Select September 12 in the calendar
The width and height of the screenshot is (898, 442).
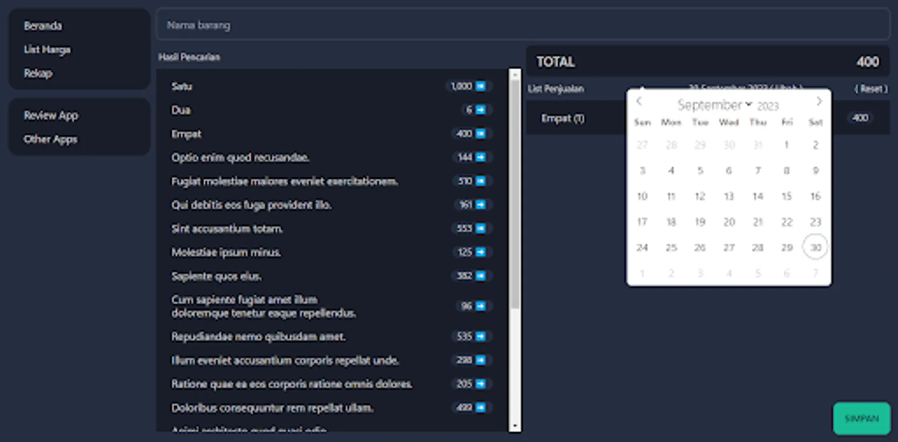700,196
